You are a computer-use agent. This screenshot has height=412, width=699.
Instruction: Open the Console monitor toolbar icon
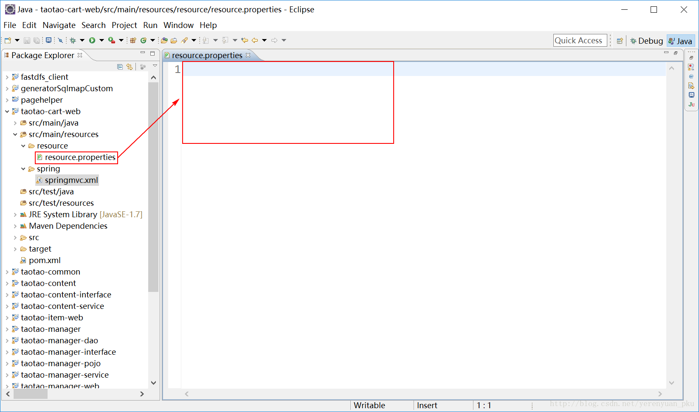click(x=48, y=40)
